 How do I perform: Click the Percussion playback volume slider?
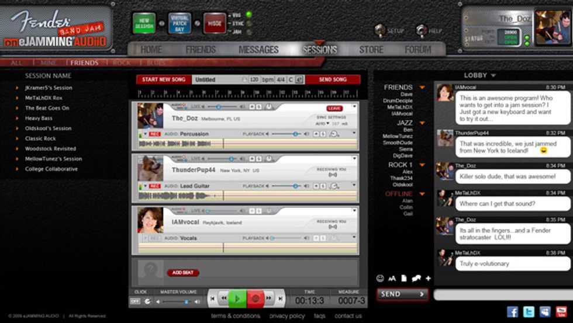tap(287, 134)
